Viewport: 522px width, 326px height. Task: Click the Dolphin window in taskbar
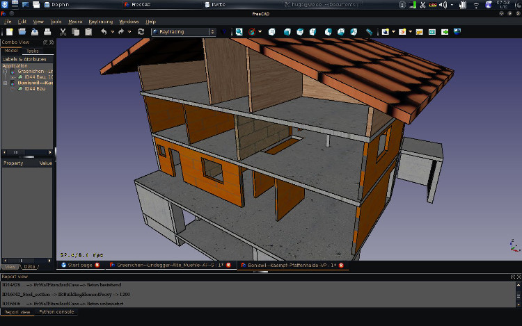59,4
